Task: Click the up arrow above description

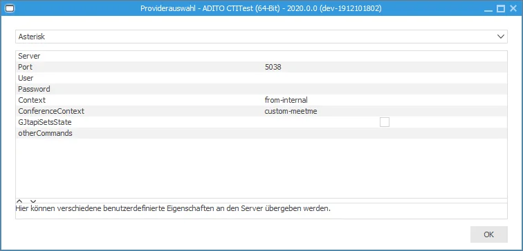Action: (x=19, y=201)
